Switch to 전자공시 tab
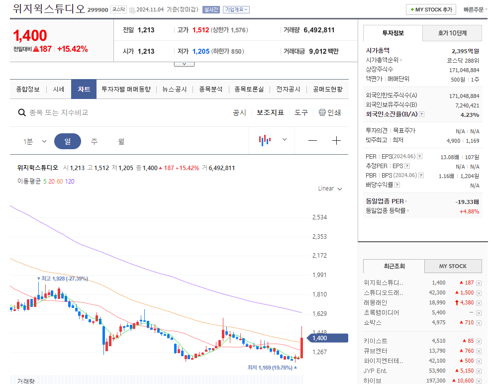The image size is (490, 384). pyautogui.click(x=288, y=90)
